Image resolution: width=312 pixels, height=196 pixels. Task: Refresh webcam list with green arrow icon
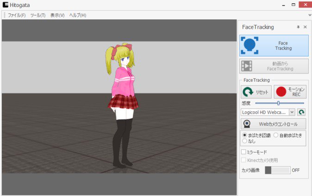(301, 112)
